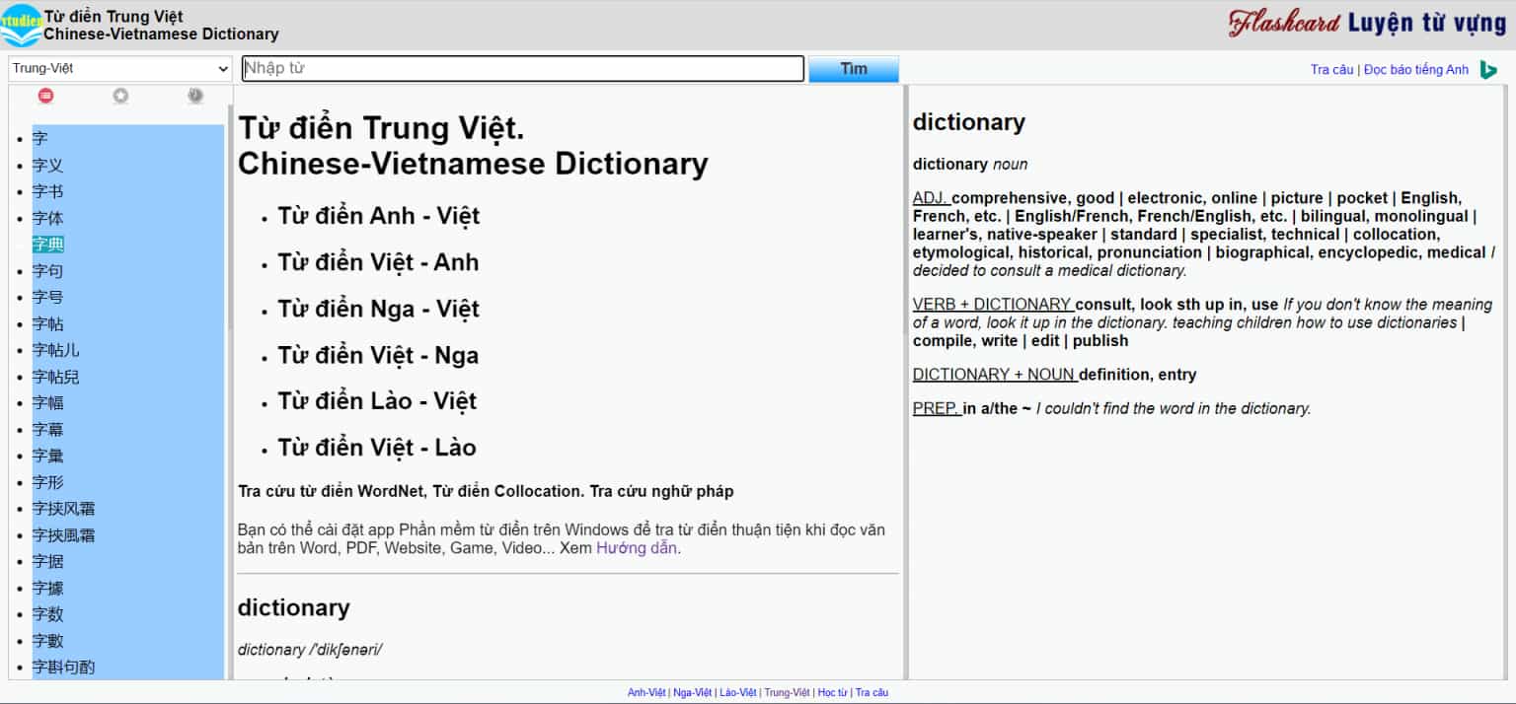Image resolution: width=1516 pixels, height=704 pixels.
Task: Select the word 字体 in the list
Action: coord(47,218)
